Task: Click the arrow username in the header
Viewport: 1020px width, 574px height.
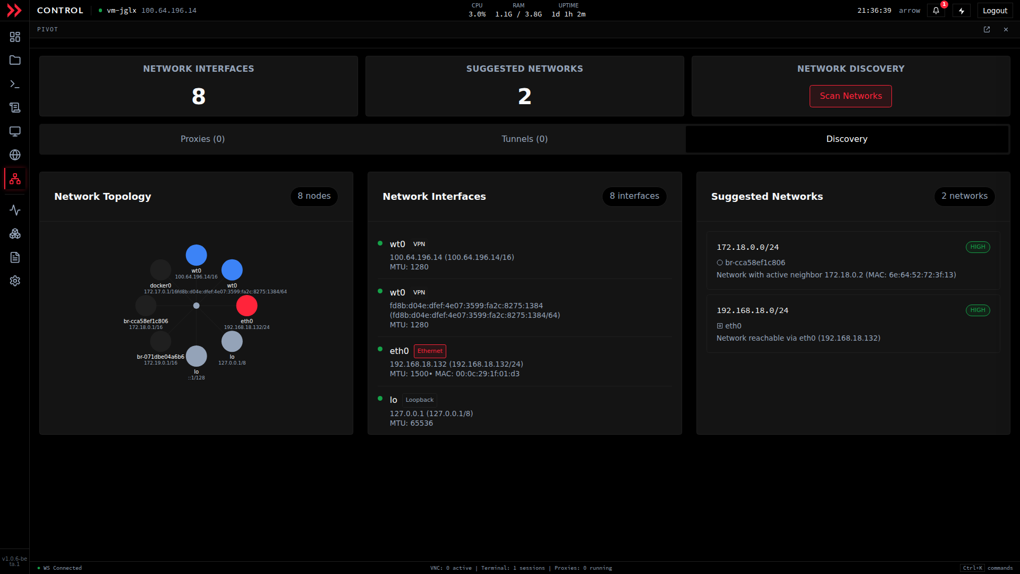Action: click(909, 11)
